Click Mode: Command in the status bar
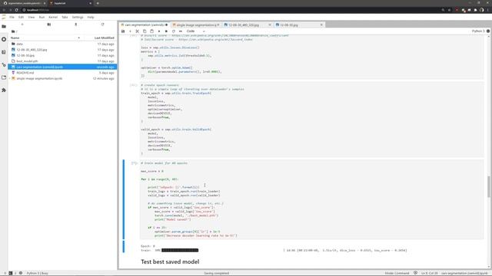 click(x=397, y=273)
